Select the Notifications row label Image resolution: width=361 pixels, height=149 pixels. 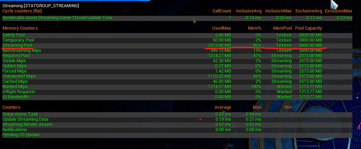[x=15, y=129]
